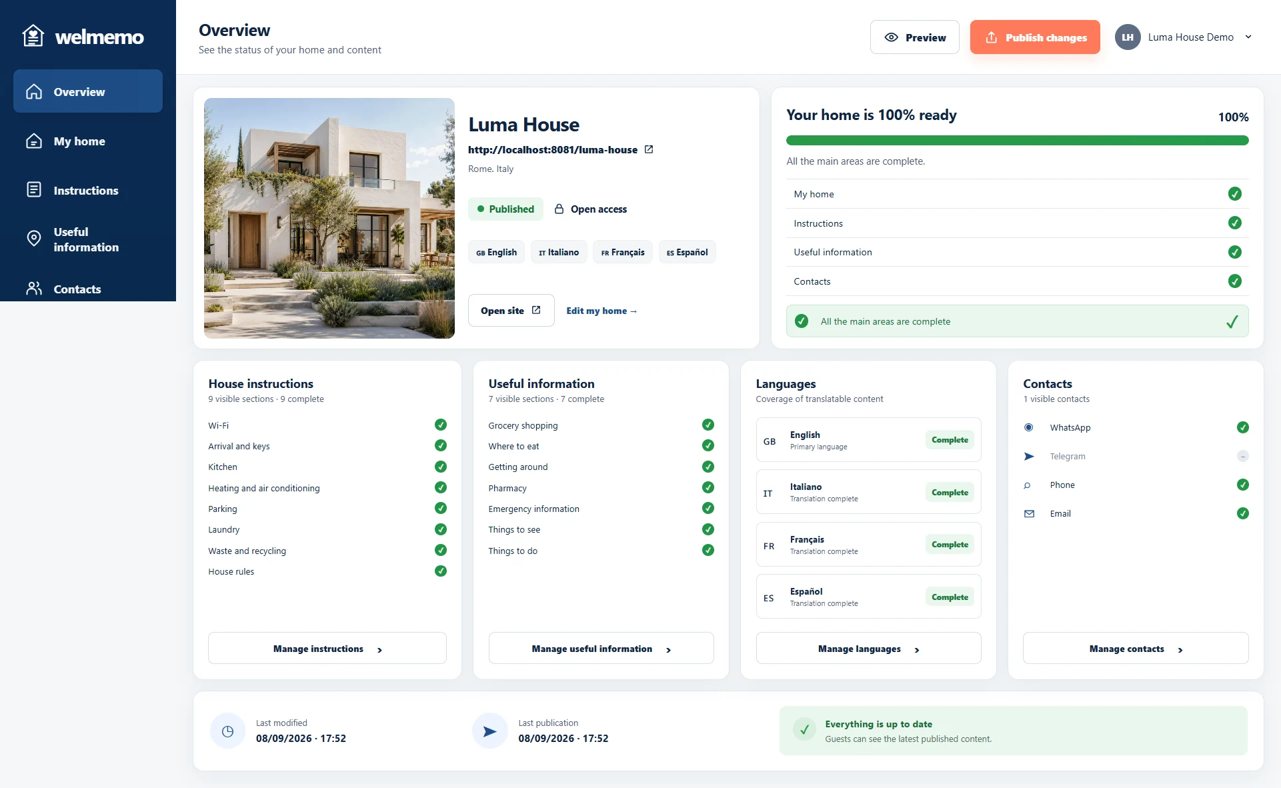Click Publish changes button
This screenshot has width=1281, height=788.
pyautogui.click(x=1035, y=37)
